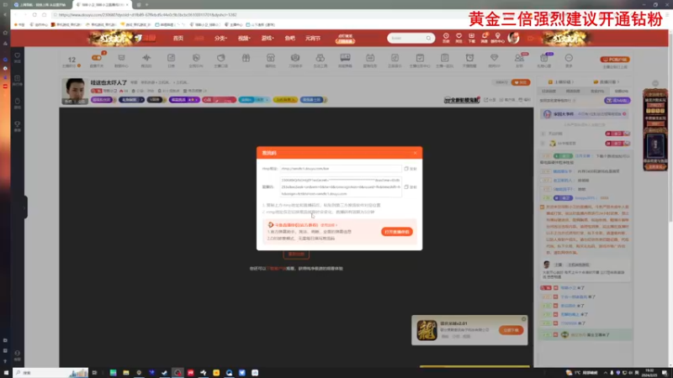Close the stream code dialog
The image size is (673, 378).
[x=415, y=153]
